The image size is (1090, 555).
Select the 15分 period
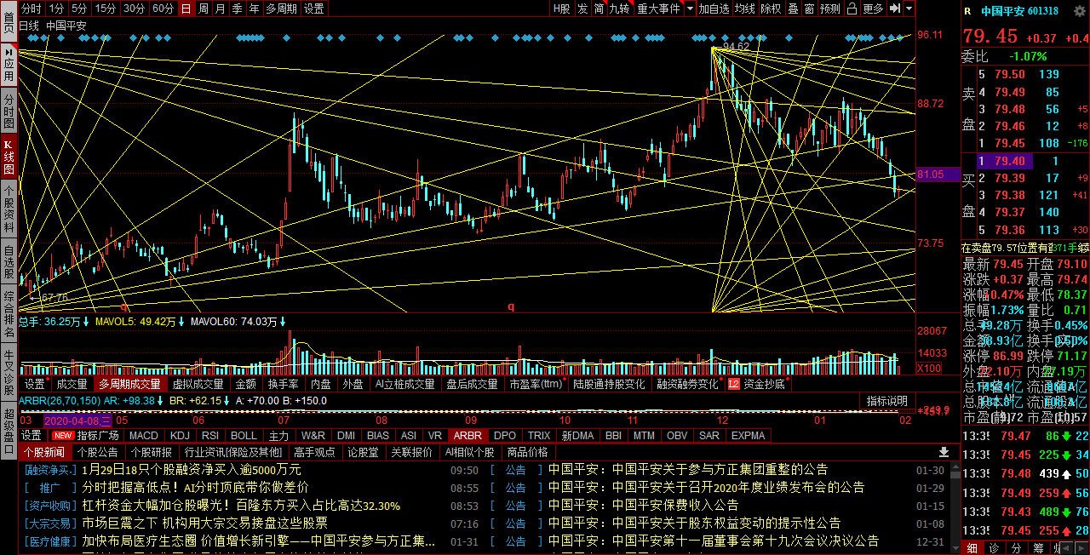pyautogui.click(x=106, y=9)
